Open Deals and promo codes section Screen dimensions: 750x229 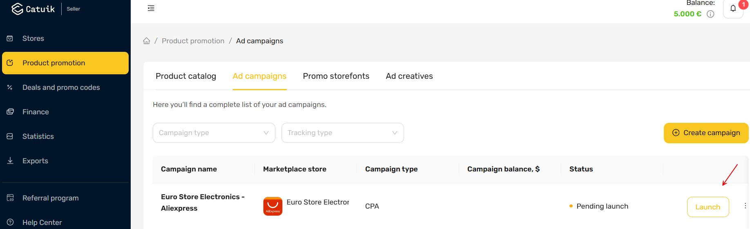(61, 87)
